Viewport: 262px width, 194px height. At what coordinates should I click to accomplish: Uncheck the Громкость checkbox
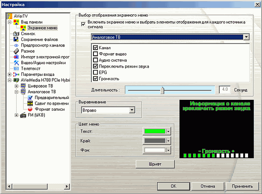(95, 78)
